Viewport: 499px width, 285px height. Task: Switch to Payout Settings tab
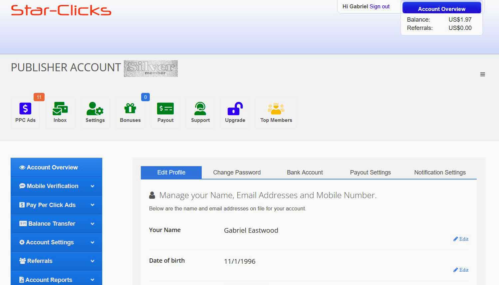point(370,172)
